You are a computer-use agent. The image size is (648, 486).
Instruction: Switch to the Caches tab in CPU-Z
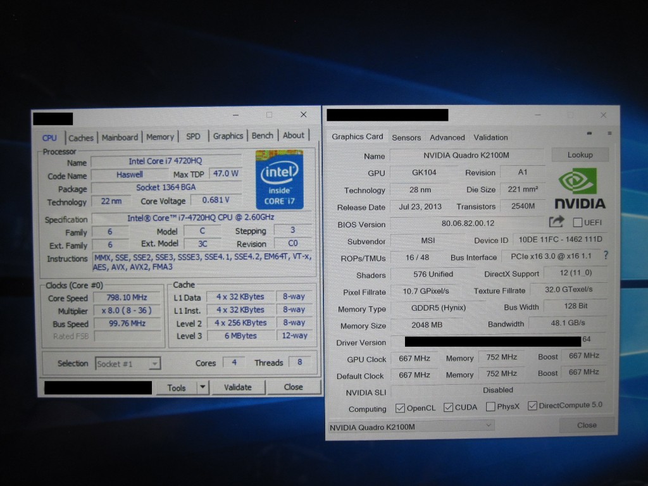[81, 137]
